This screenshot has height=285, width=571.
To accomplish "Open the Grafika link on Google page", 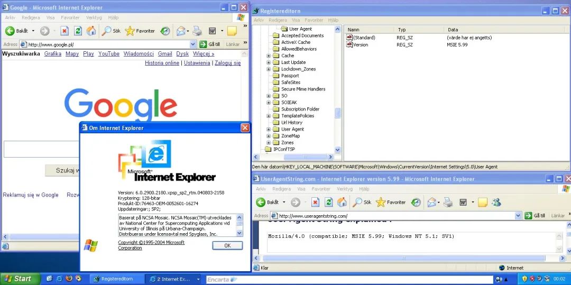I will (x=53, y=54).
